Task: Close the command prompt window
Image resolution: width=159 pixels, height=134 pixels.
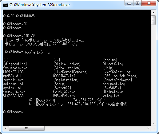Action: pos(149,3)
